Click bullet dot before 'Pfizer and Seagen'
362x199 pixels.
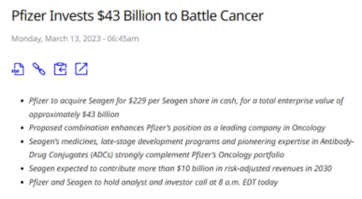click(x=22, y=182)
